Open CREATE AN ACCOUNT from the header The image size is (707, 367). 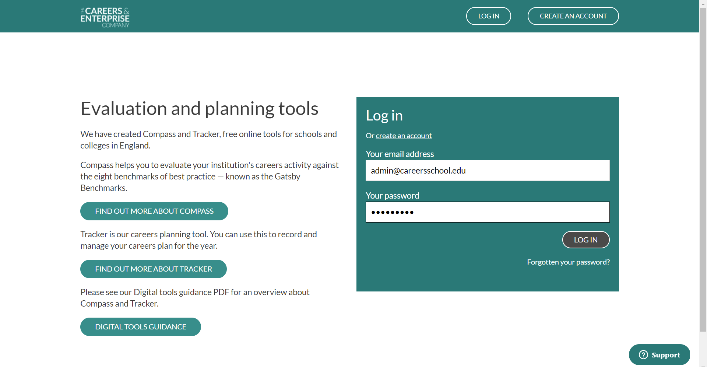[x=573, y=16]
